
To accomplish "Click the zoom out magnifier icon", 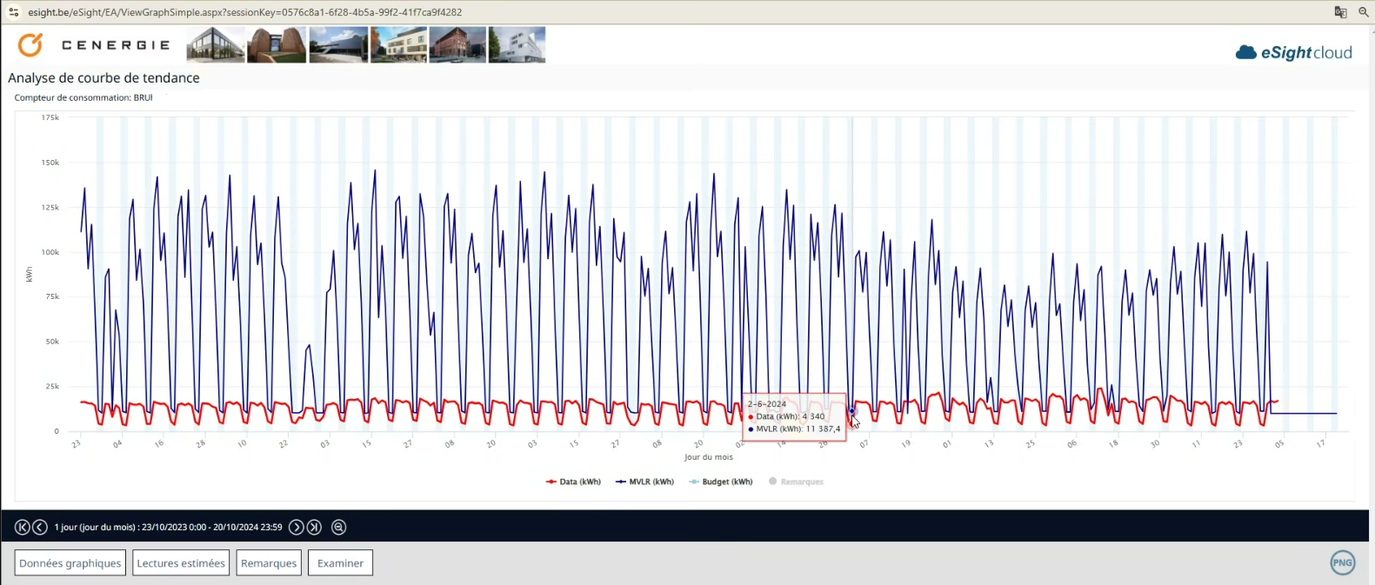I will (339, 527).
